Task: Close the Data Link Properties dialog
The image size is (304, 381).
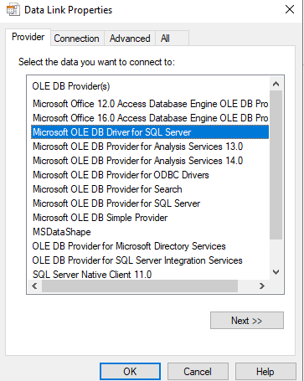Action: pyautogui.click(x=290, y=9)
